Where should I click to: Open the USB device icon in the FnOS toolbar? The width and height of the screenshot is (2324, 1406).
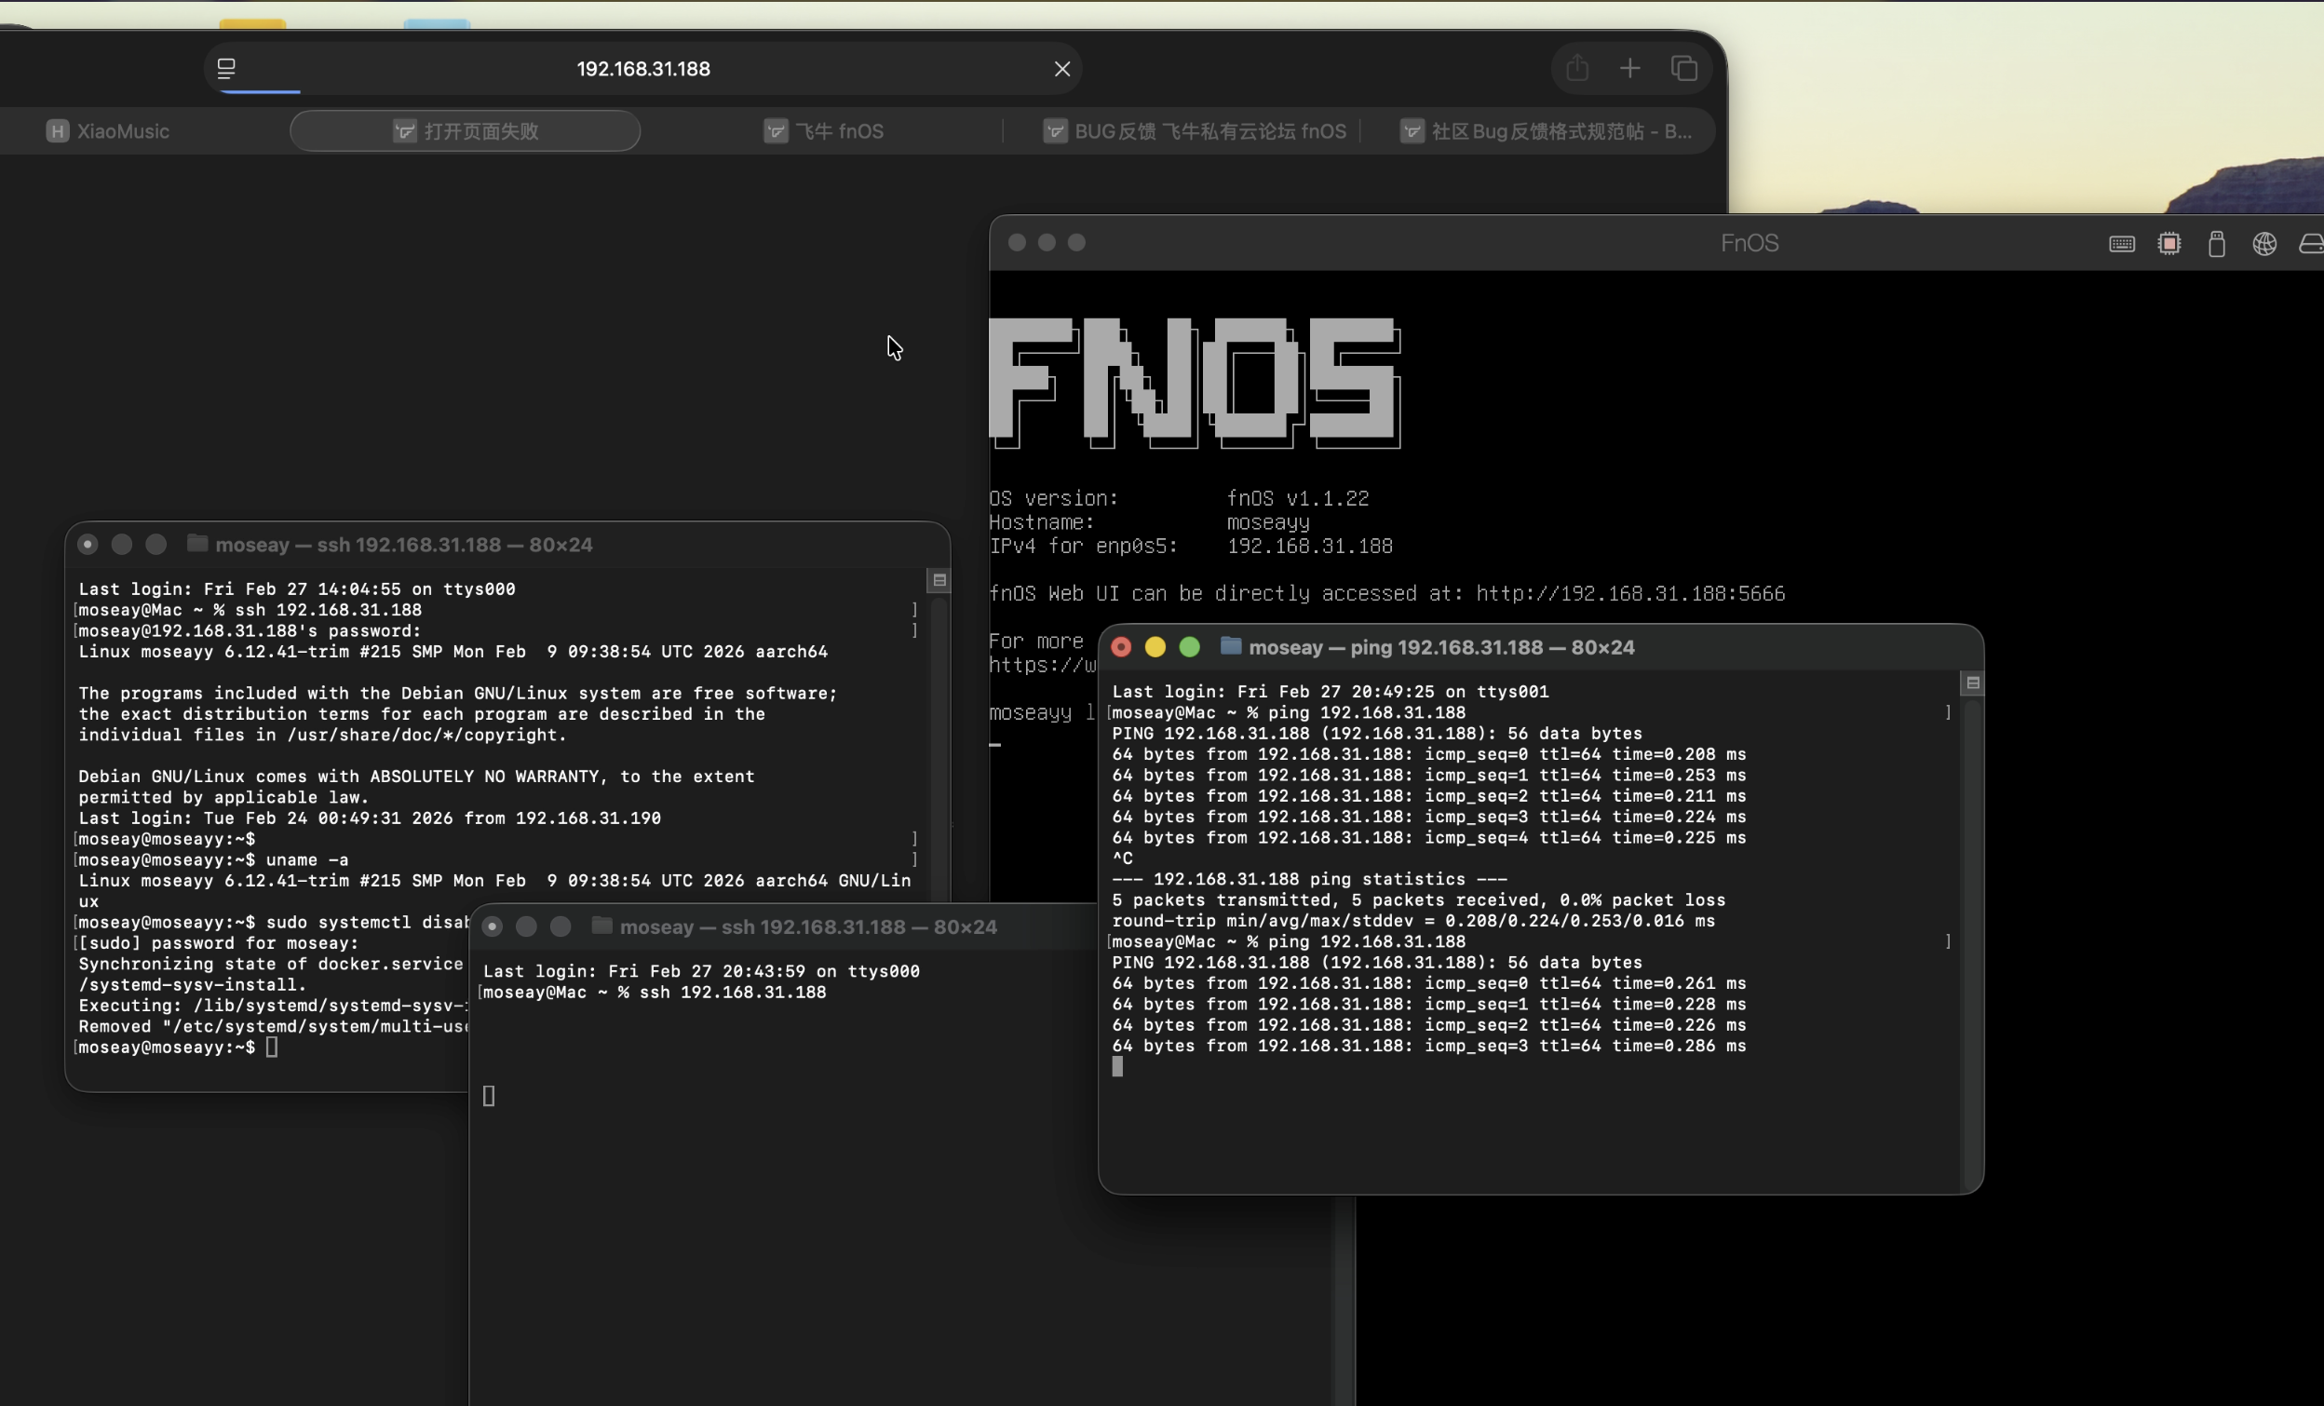2217,244
